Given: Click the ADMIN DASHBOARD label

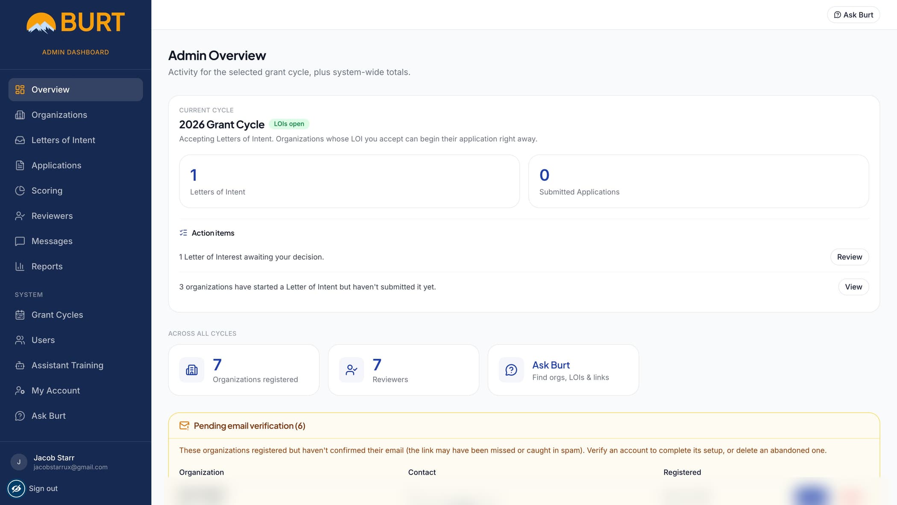Looking at the screenshot, I should click(76, 52).
